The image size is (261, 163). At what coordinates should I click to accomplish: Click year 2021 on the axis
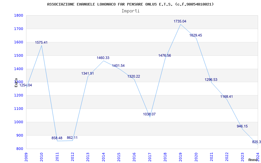(211, 157)
